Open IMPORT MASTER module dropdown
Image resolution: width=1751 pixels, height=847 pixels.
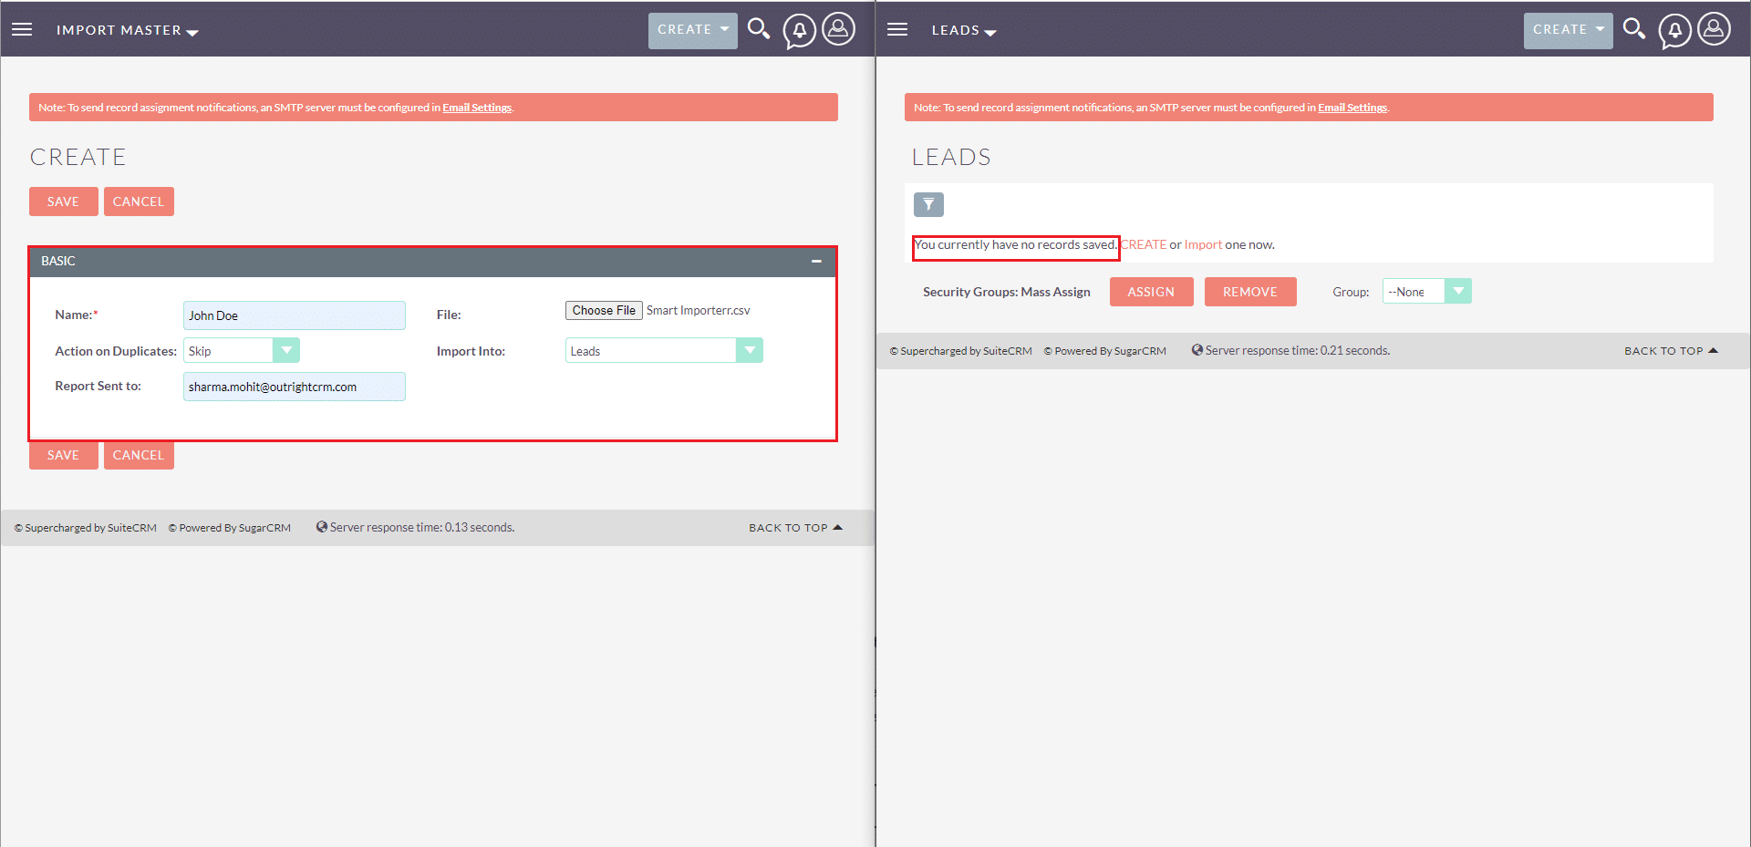click(127, 30)
